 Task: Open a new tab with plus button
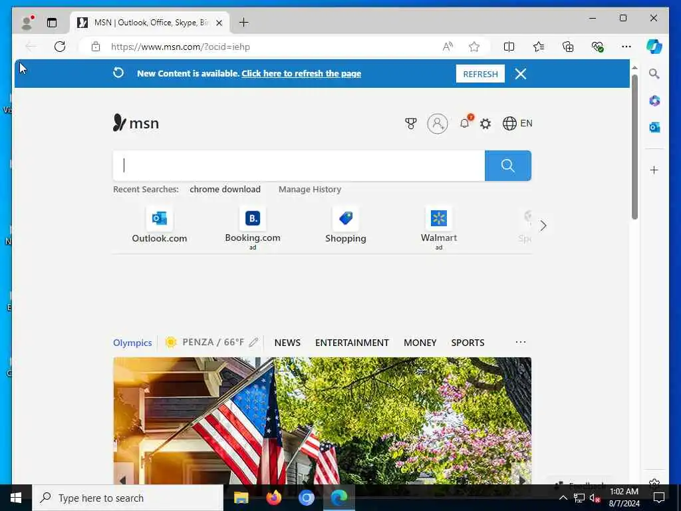pos(244,23)
